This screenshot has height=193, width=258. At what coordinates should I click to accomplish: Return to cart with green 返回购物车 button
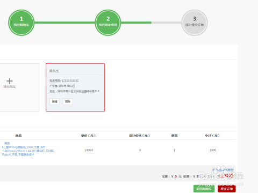pos(204,189)
